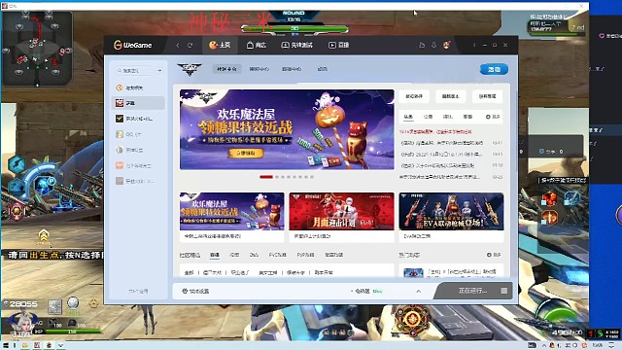Switch to the 直播 live tab

click(339, 45)
